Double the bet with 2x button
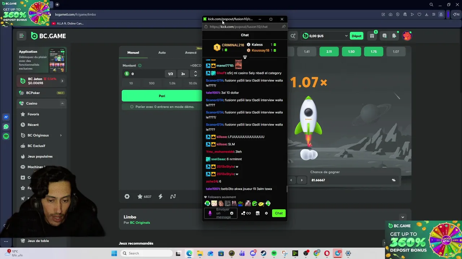 pyautogui.click(x=183, y=74)
